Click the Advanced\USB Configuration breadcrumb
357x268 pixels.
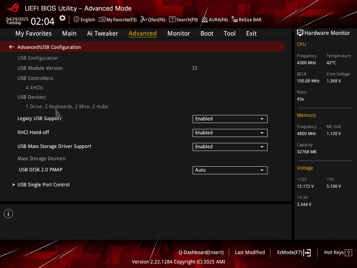click(x=49, y=47)
